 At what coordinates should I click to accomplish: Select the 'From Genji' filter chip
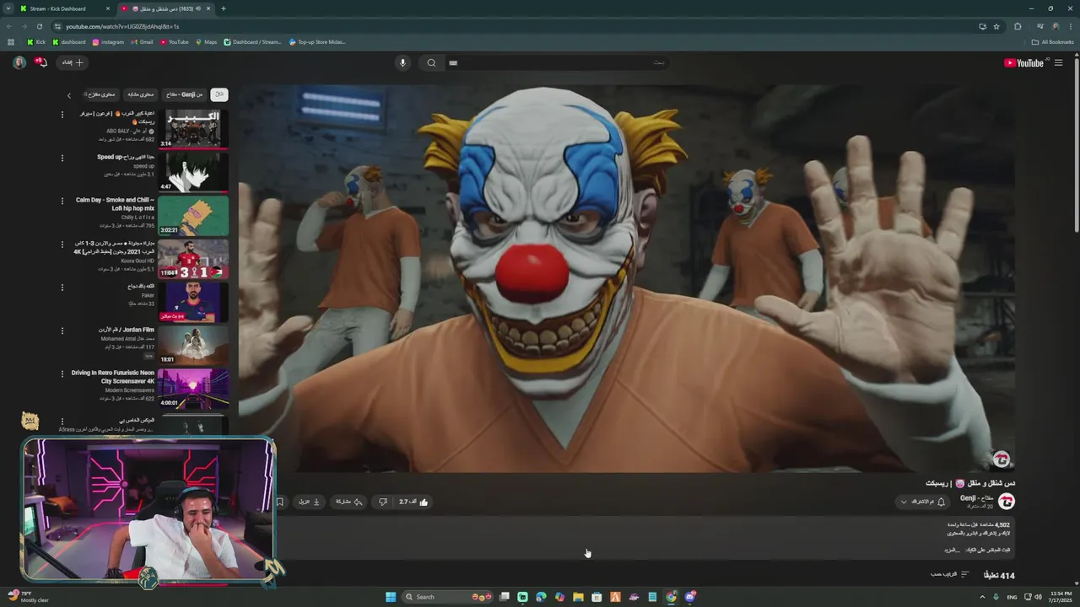coord(185,94)
